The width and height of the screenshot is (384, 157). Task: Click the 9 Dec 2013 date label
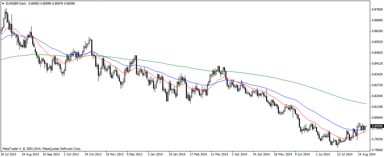[134, 154]
